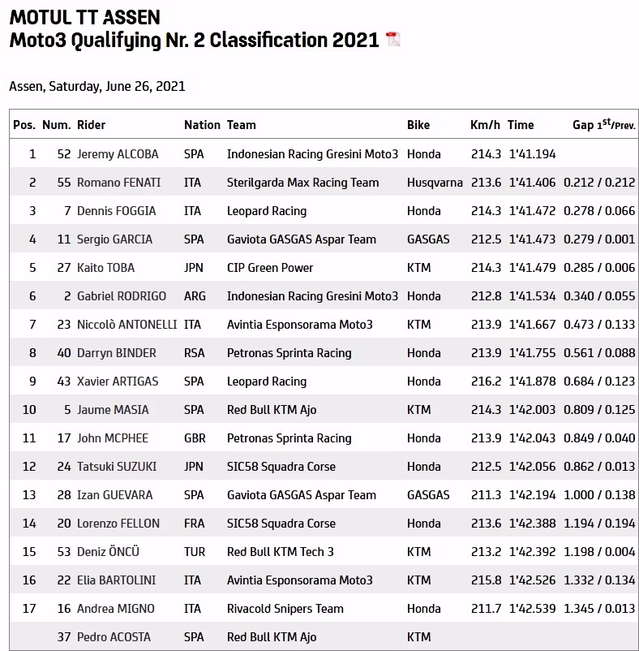Image resolution: width=639 pixels, height=651 pixels.
Task: Click Xavier ARTIGAS's top speed 216.2
Action: 486,382
